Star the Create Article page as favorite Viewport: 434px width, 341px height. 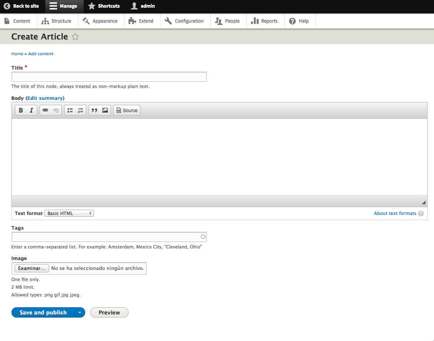(x=75, y=36)
